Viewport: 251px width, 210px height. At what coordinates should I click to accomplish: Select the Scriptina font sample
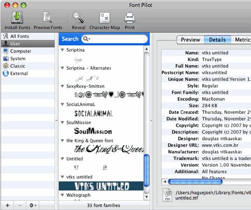[x=78, y=60]
